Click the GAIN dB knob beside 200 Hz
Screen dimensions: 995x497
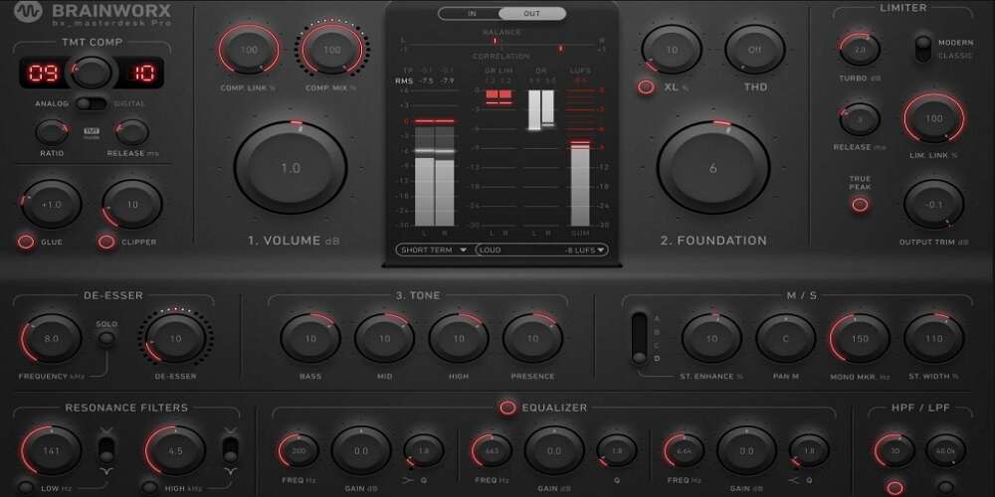(361, 450)
